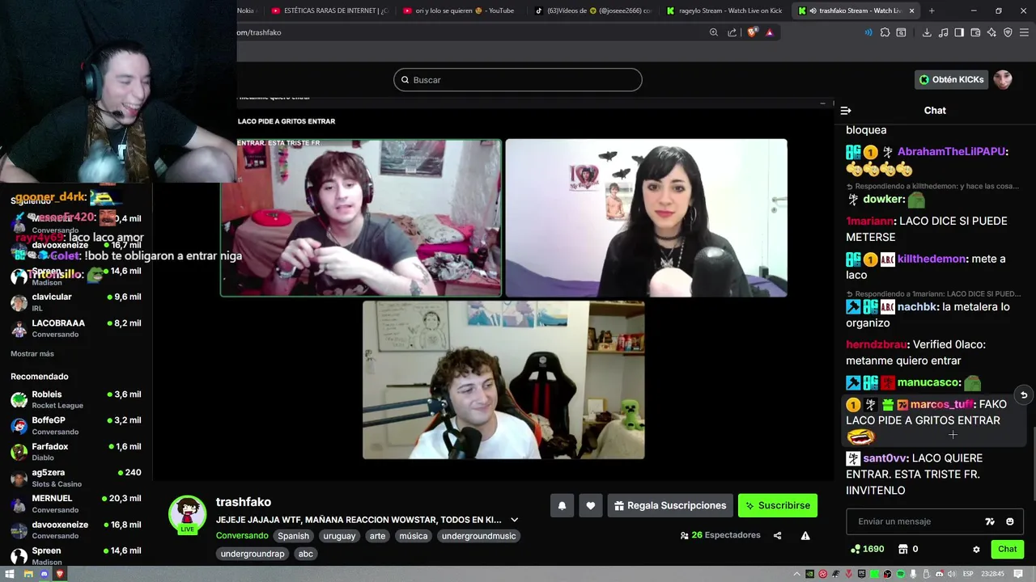The width and height of the screenshot is (1036, 582).
Task: Open Farfadox channel in sidebar
Action: click(x=76, y=452)
